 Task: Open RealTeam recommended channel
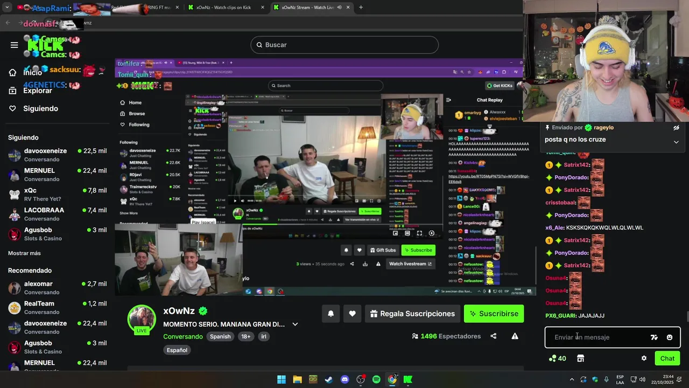pyautogui.click(x=57, y=308)
